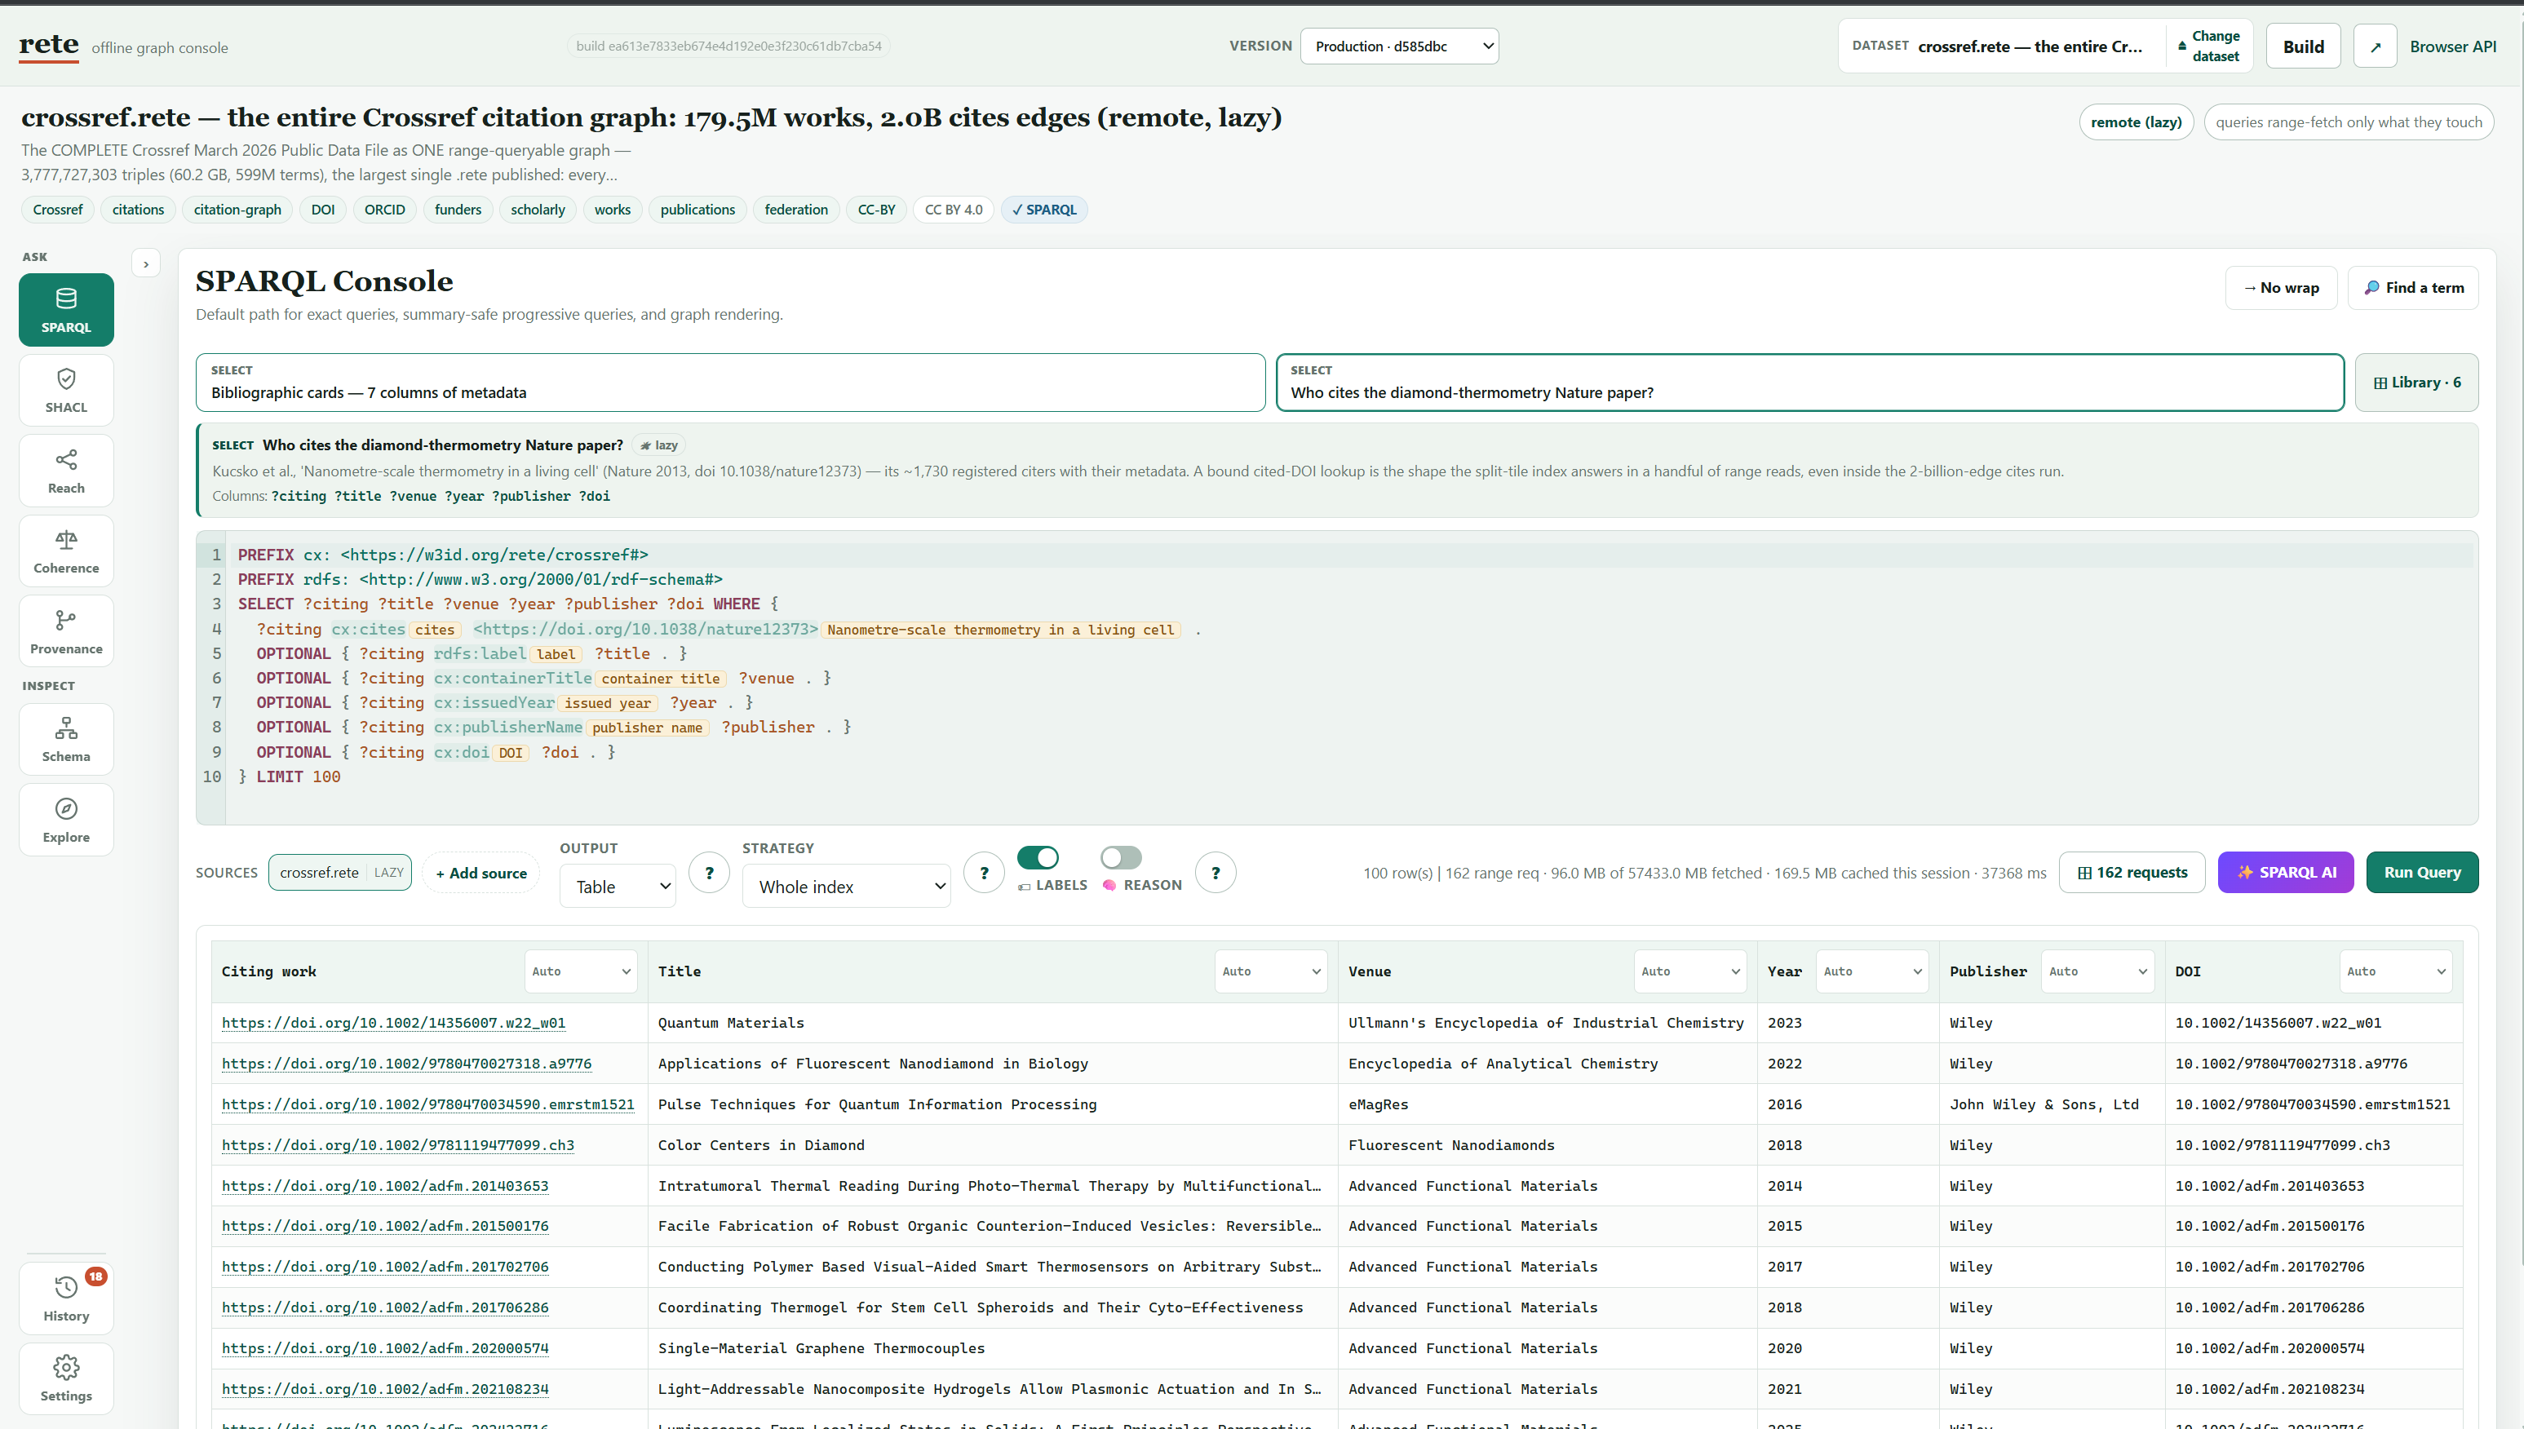This screenshot has height=1429, width=2524.
Task: Open the Schema sidebar item
Action: [x=66, y=739]
